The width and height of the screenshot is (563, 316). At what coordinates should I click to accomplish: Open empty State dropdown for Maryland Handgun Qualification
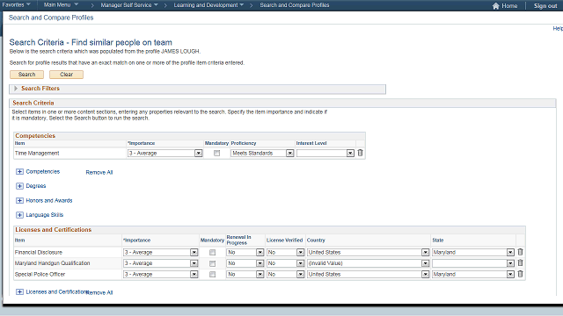[x=473, y=263]
